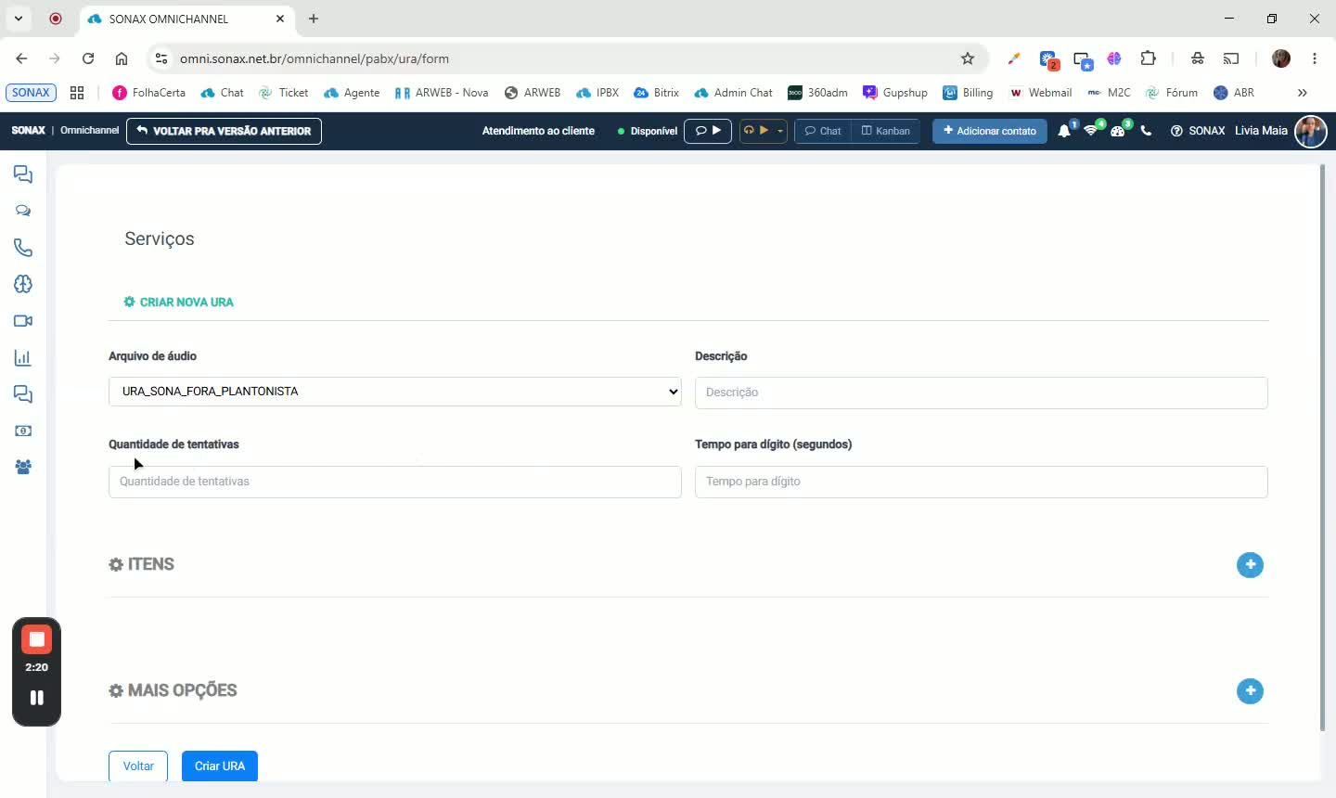Image resolution: width=1336 pixels, height=798 pixels.
Task: Click the Criar URA button
Action: coord(220,766)
